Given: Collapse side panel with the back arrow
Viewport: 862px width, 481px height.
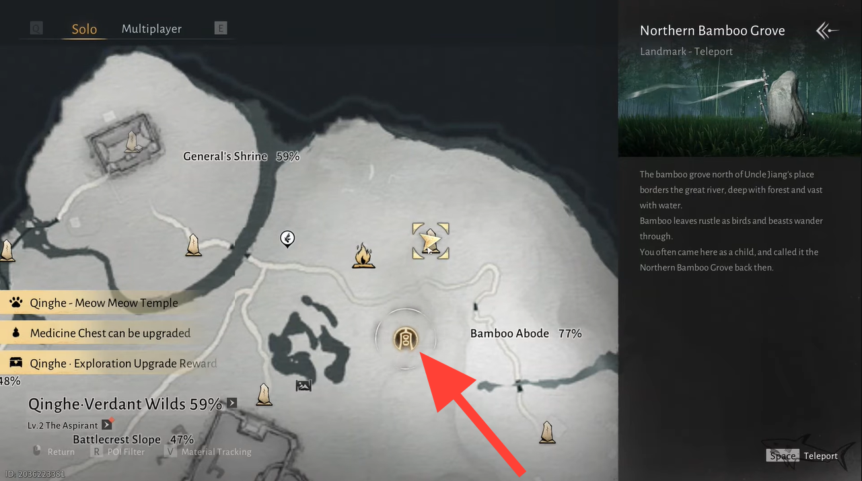Looking at the screenshot, I should pyautogui.click(x=828, y=30).
